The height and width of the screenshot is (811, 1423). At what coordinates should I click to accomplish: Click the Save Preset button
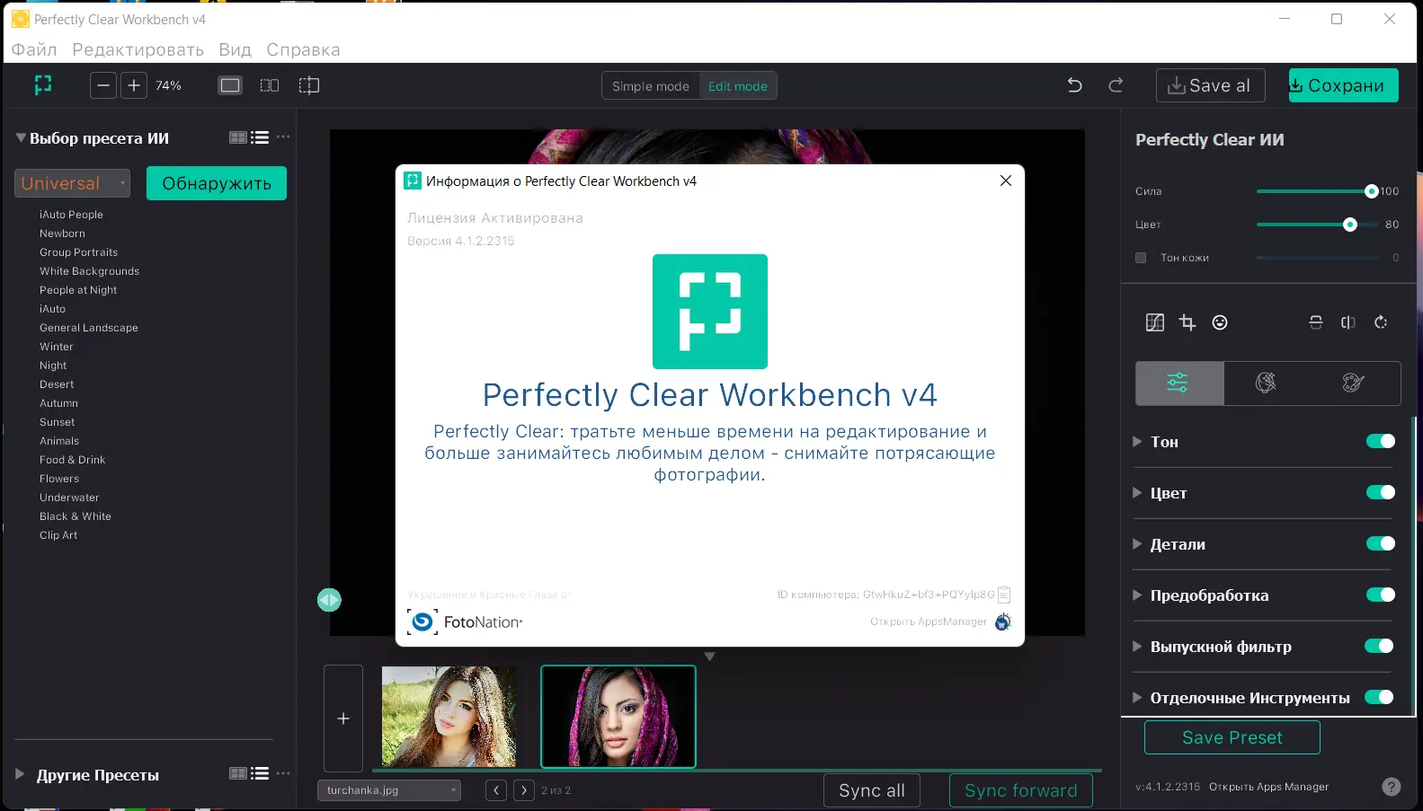(1232, 737)
